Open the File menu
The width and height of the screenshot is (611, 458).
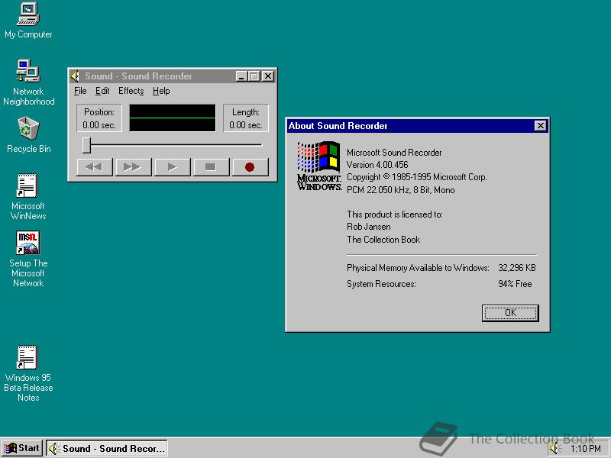click(x=80, y=91)
